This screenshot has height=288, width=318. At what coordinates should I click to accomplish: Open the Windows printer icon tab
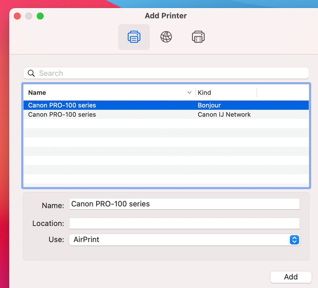tap(198, 37)
